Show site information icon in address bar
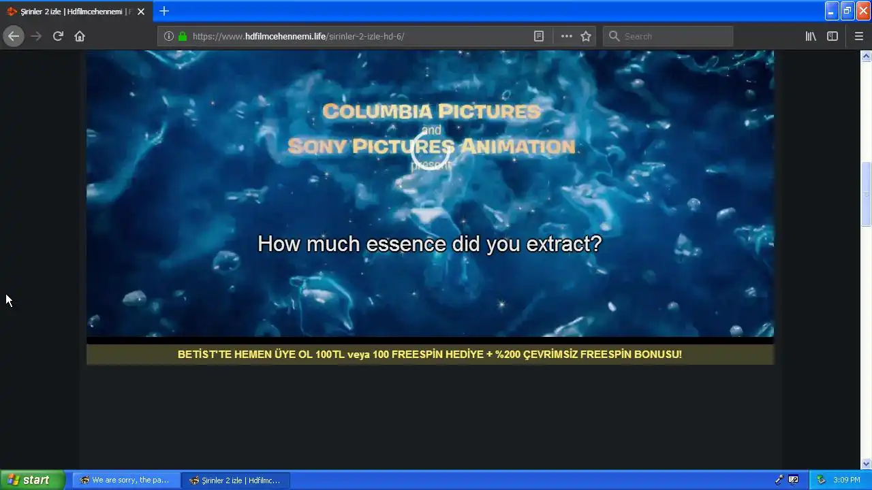This screenshot has width=872, height=490. point(169,36)
